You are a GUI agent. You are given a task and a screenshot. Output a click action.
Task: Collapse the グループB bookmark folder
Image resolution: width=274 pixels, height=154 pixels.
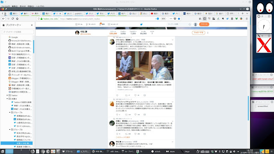[x=10, y=130]
